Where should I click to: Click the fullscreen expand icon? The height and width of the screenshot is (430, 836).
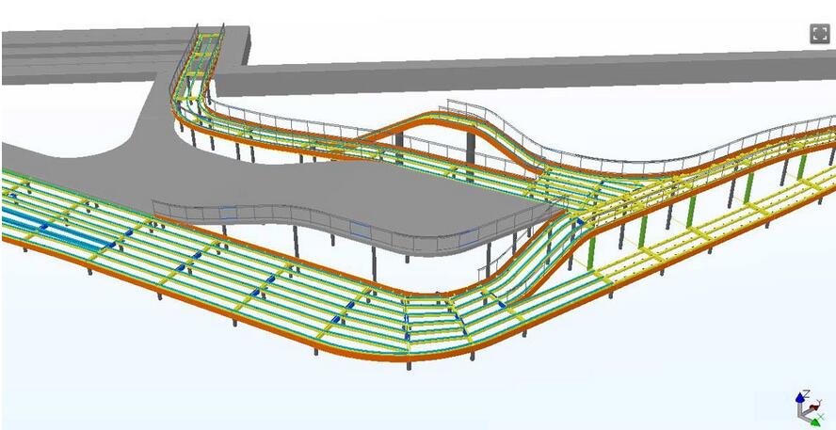click(819, 34)
